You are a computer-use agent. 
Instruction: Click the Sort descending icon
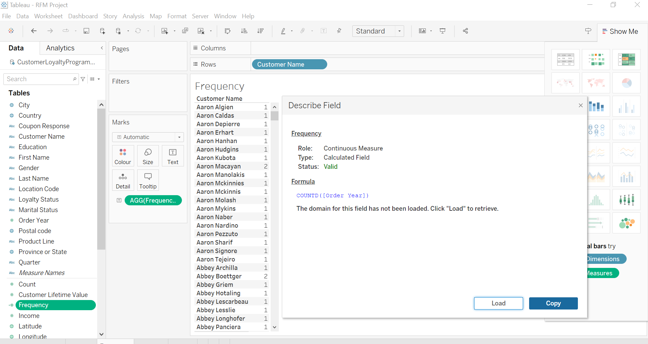pyautogui.click(x=260, y=31)
